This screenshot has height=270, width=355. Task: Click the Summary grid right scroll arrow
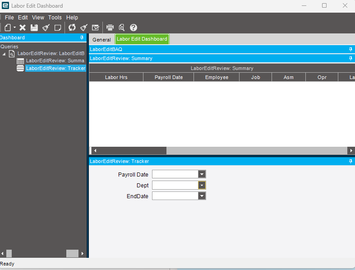pos(351,150)
